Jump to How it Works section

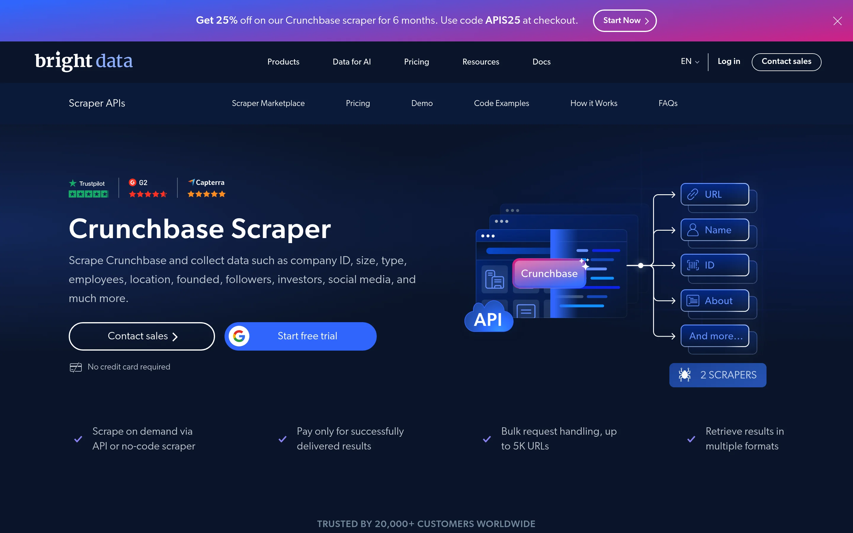(x=594, y=103)
